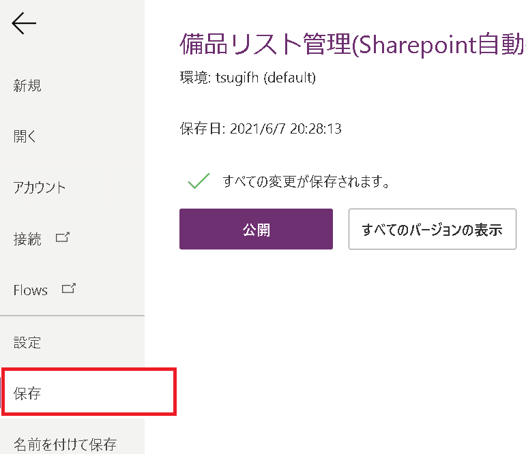Click the green checkmark icon

pyautogui.click(x=198, y=181)
